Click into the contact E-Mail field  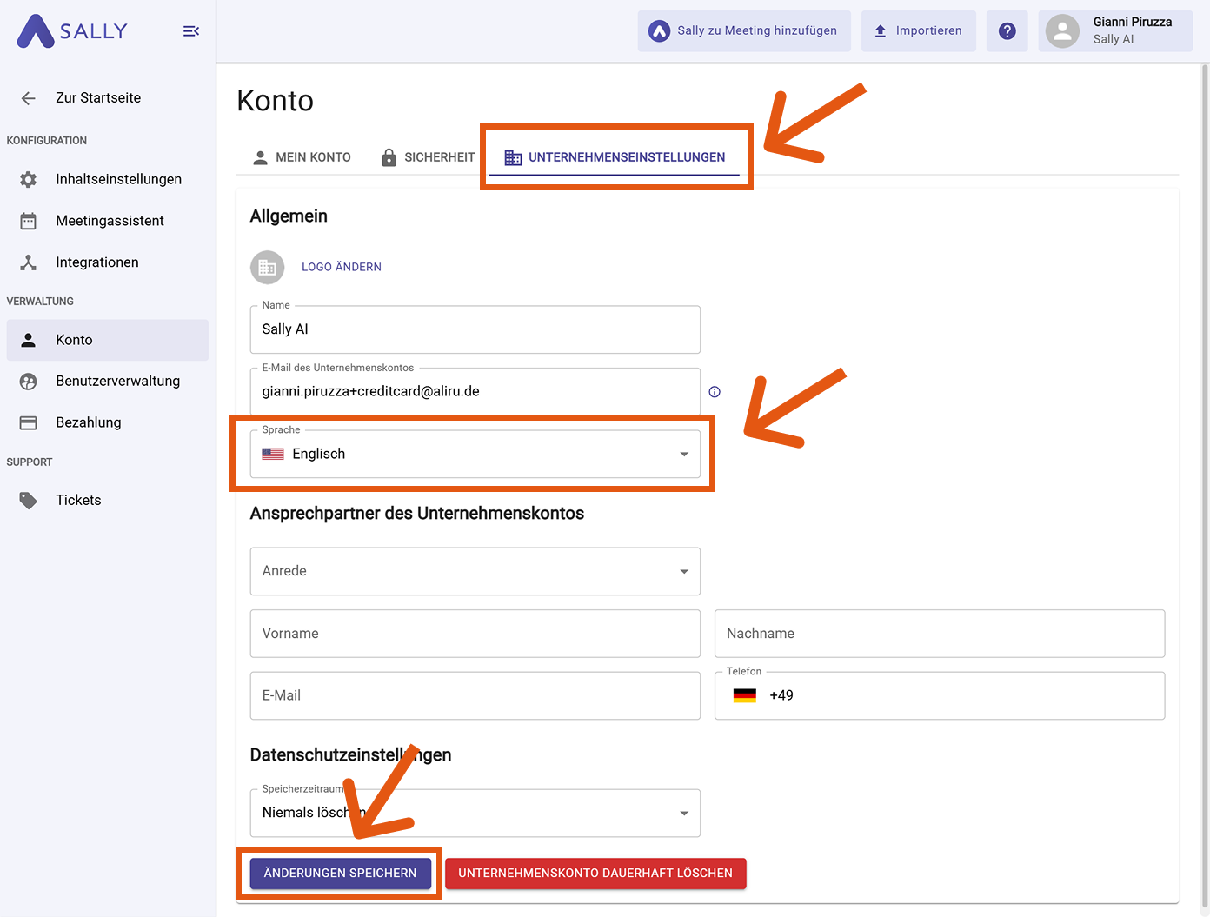tap(475, 695)
